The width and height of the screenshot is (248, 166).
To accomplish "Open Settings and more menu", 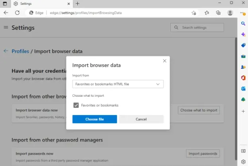I will point(243,13).
